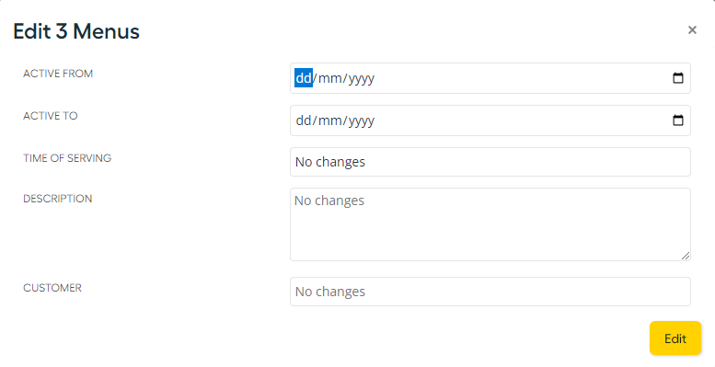This screenshot has height=367, width=715.
Task: Focus the Description text area
Action: [x=490, y=224]
